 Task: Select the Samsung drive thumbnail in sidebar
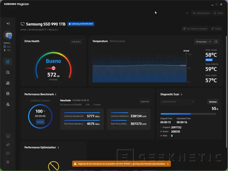coord(8,35)
